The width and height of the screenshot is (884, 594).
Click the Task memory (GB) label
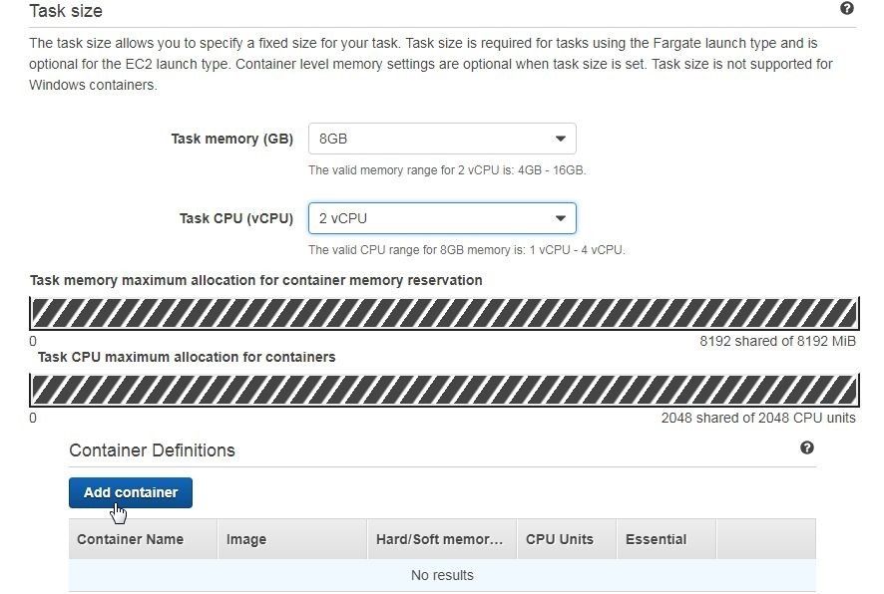point(231,140)
